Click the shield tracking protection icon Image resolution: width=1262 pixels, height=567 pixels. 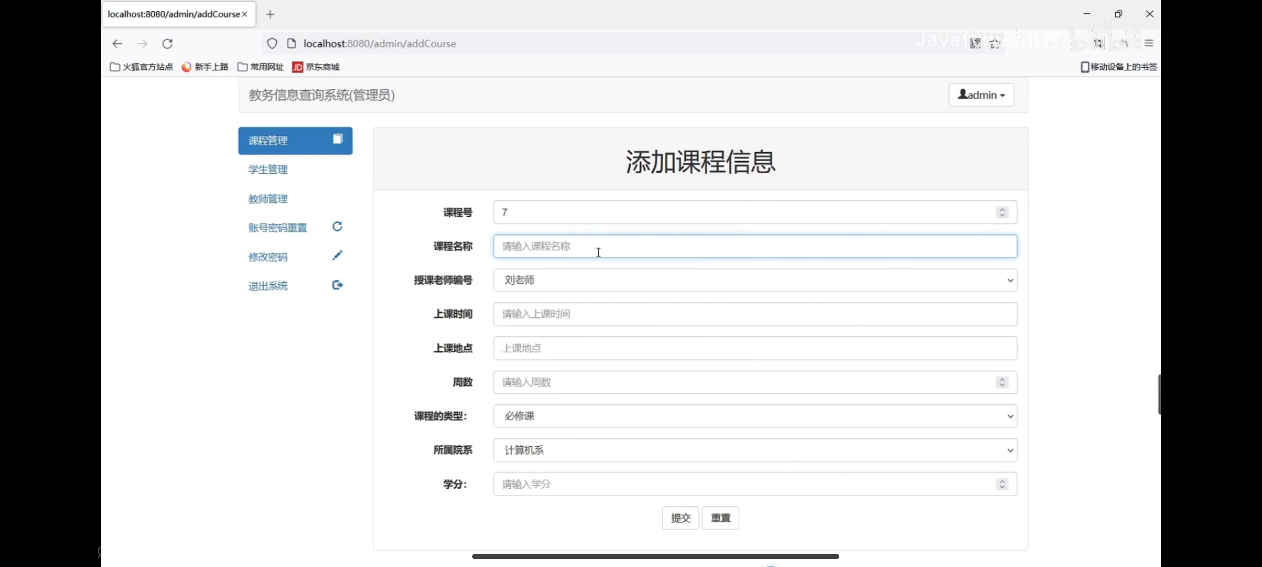coord(272,44)
